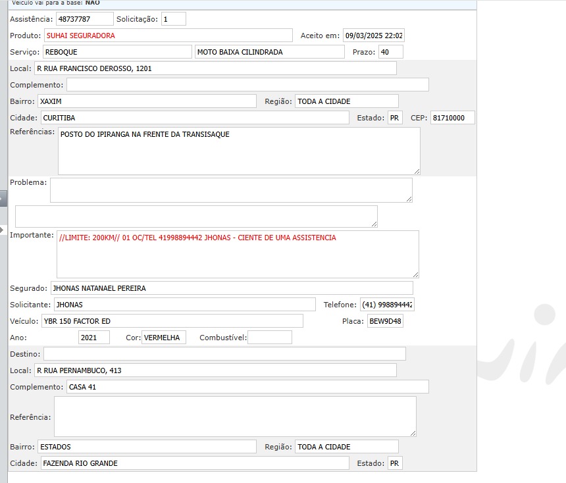Click the Local field RUA FRANCISCO DEROSSO

coord(215,68)
